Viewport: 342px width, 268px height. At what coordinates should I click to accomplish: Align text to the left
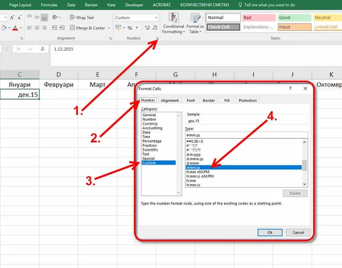pos(29,28)
